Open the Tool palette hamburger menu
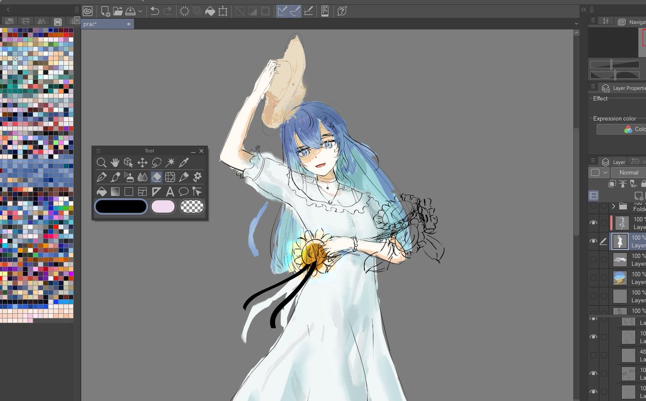 click(99, 151)
